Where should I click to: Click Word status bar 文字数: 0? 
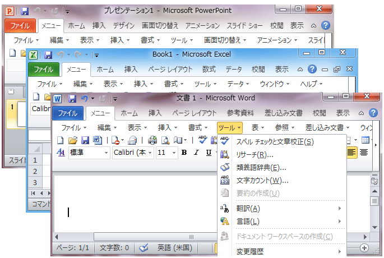tap(114, 248)
